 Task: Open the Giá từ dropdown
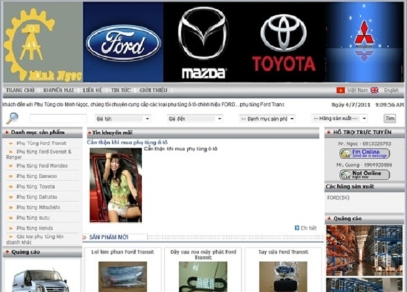coord(123,119)
